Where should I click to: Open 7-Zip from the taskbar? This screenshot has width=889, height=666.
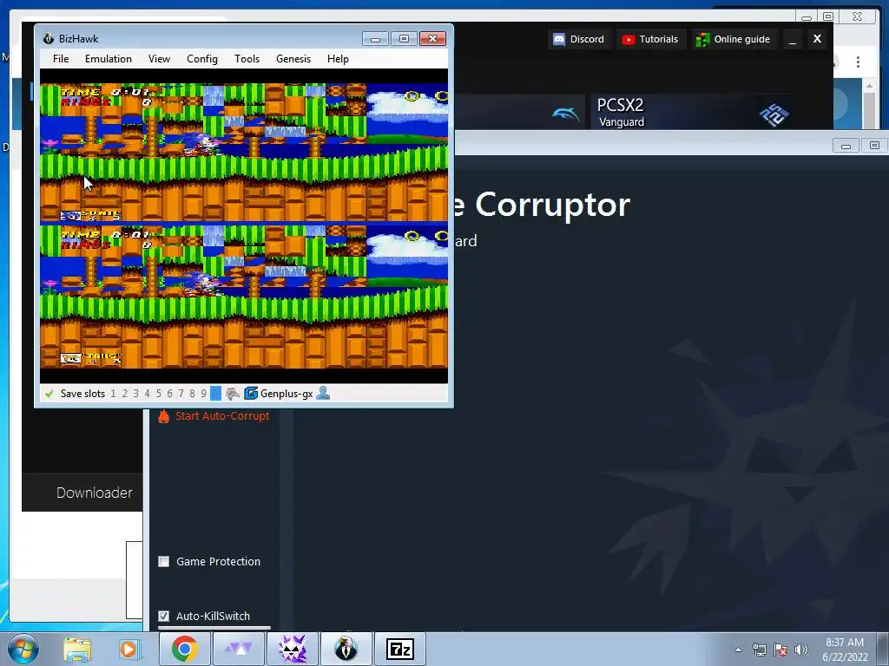399,649
